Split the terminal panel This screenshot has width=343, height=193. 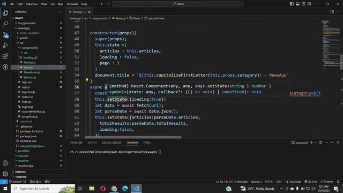[x=320, y=143]
